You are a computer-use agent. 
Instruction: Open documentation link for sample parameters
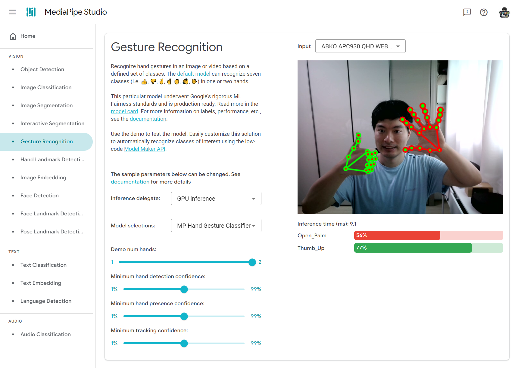130,182
